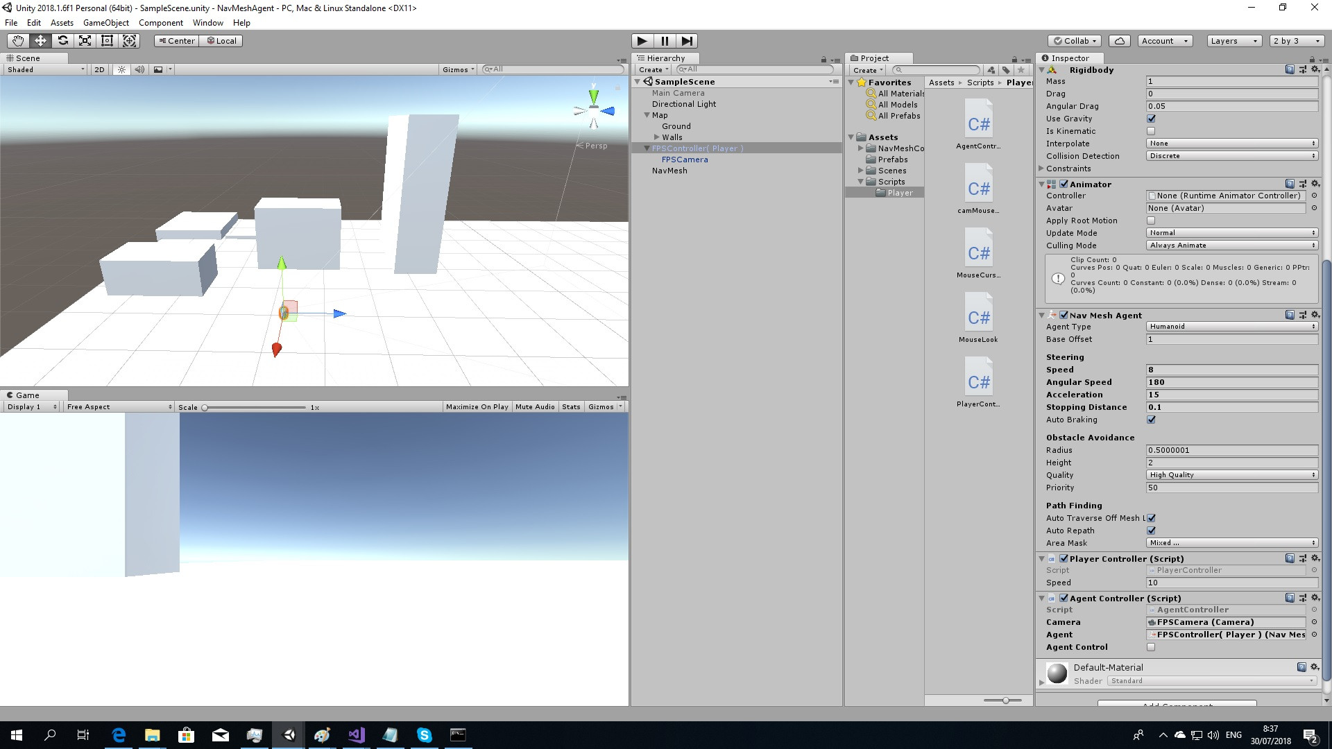Open the GameObject menu
This screenshot has height=749, width=1332.
[x=105, y=23]
